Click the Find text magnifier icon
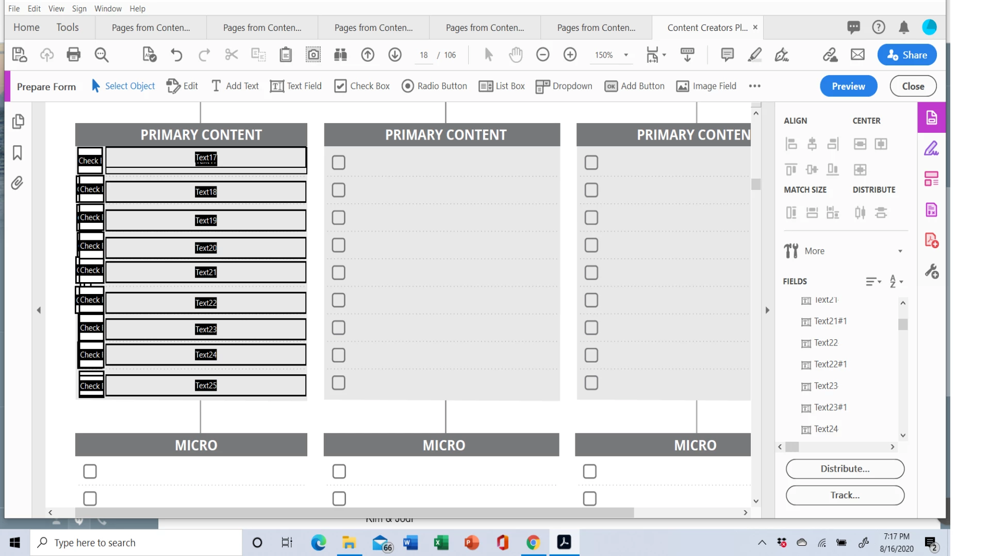This screenshot has height=556, width=990. click(102, 55)
